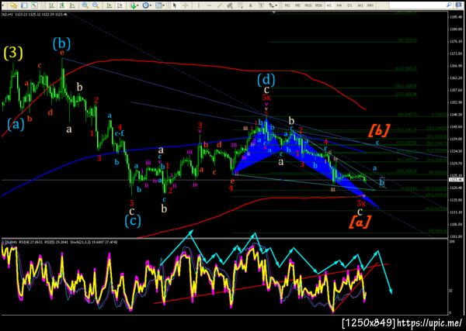Viewport: 466px width, 331px height.
Task: Open the Market Watch window icon
Action: point(13,5)
